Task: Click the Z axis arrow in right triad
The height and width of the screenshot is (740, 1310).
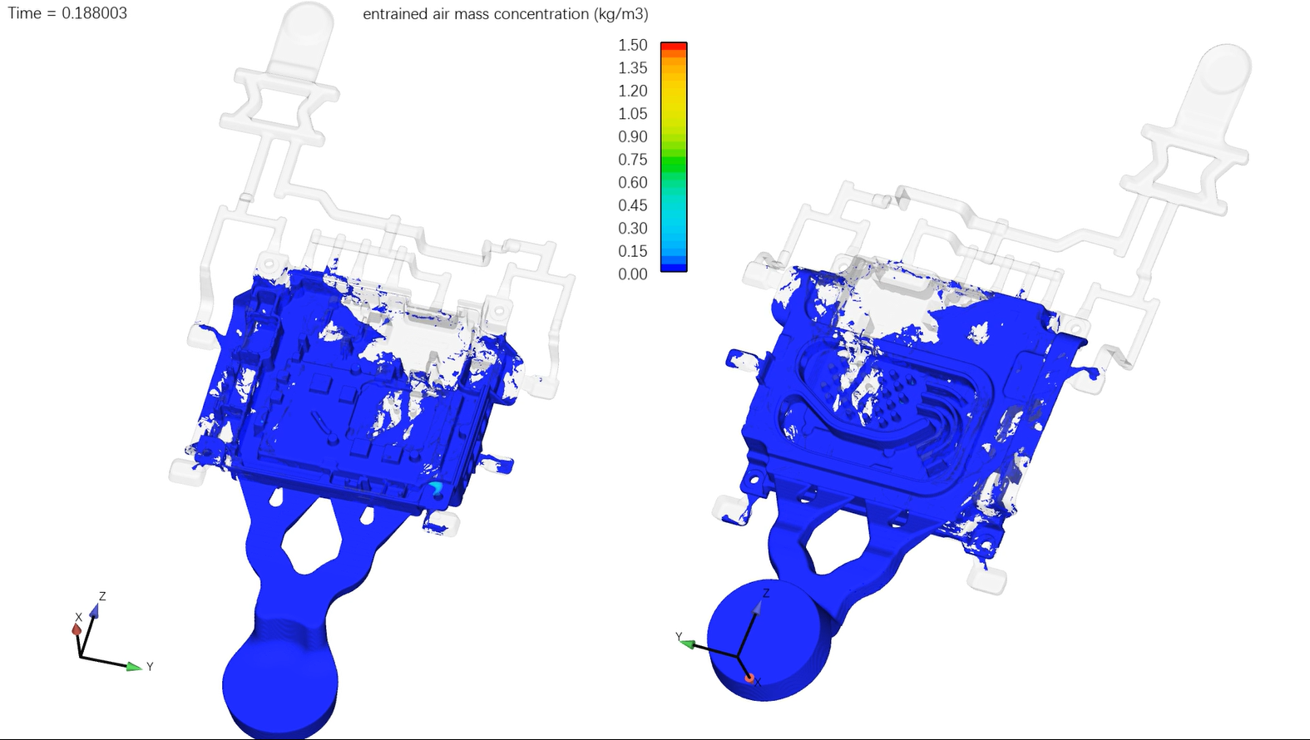Action: (x=757, y=609)
